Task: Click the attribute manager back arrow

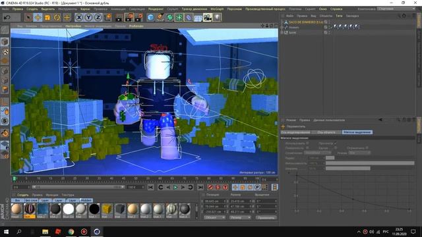Action: pos(380,120)
